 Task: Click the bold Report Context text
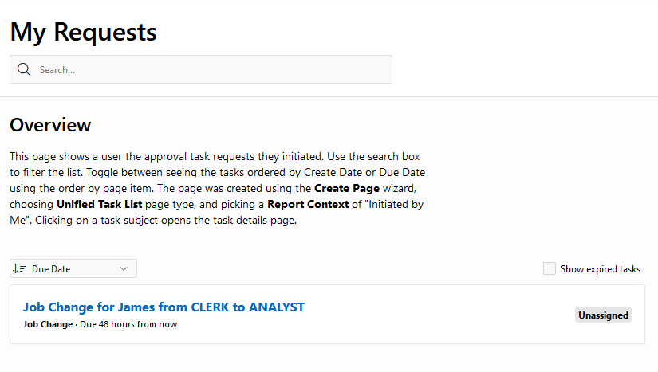pyautogui.click(x=308, y=205)
